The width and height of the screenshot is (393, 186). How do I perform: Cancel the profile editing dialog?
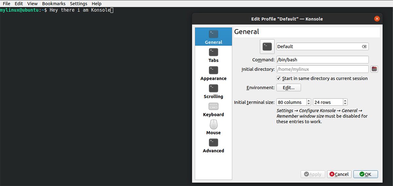(x=339, y=174)
